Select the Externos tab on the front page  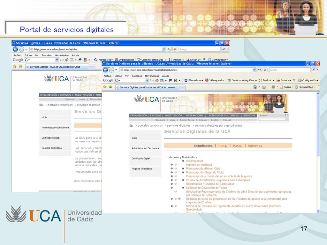(255, 145)
